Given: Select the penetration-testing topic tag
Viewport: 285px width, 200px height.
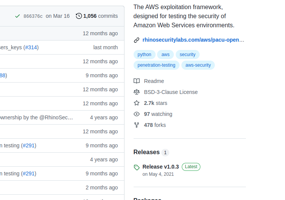Looking at the screenshot, I should 156,65.
